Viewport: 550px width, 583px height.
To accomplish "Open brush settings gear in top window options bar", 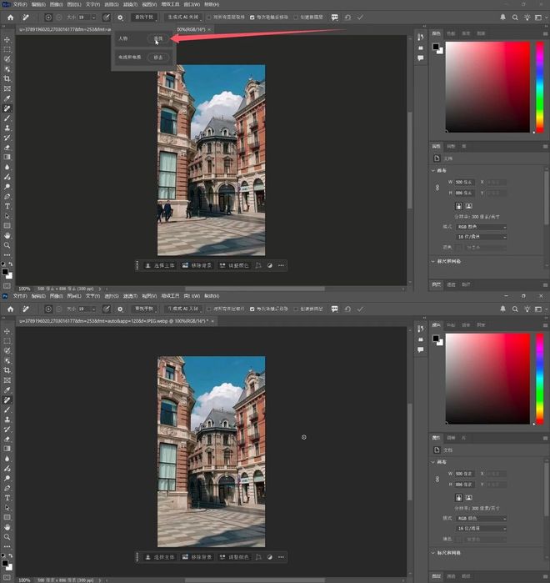I will coord(120,18).
